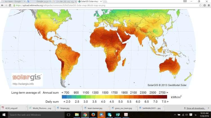This screenshot has height=118, width=211.
Task: Click the secure padlock icon in address bar
Action: coord(14,5)
